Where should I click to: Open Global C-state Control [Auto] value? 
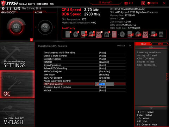102,56
